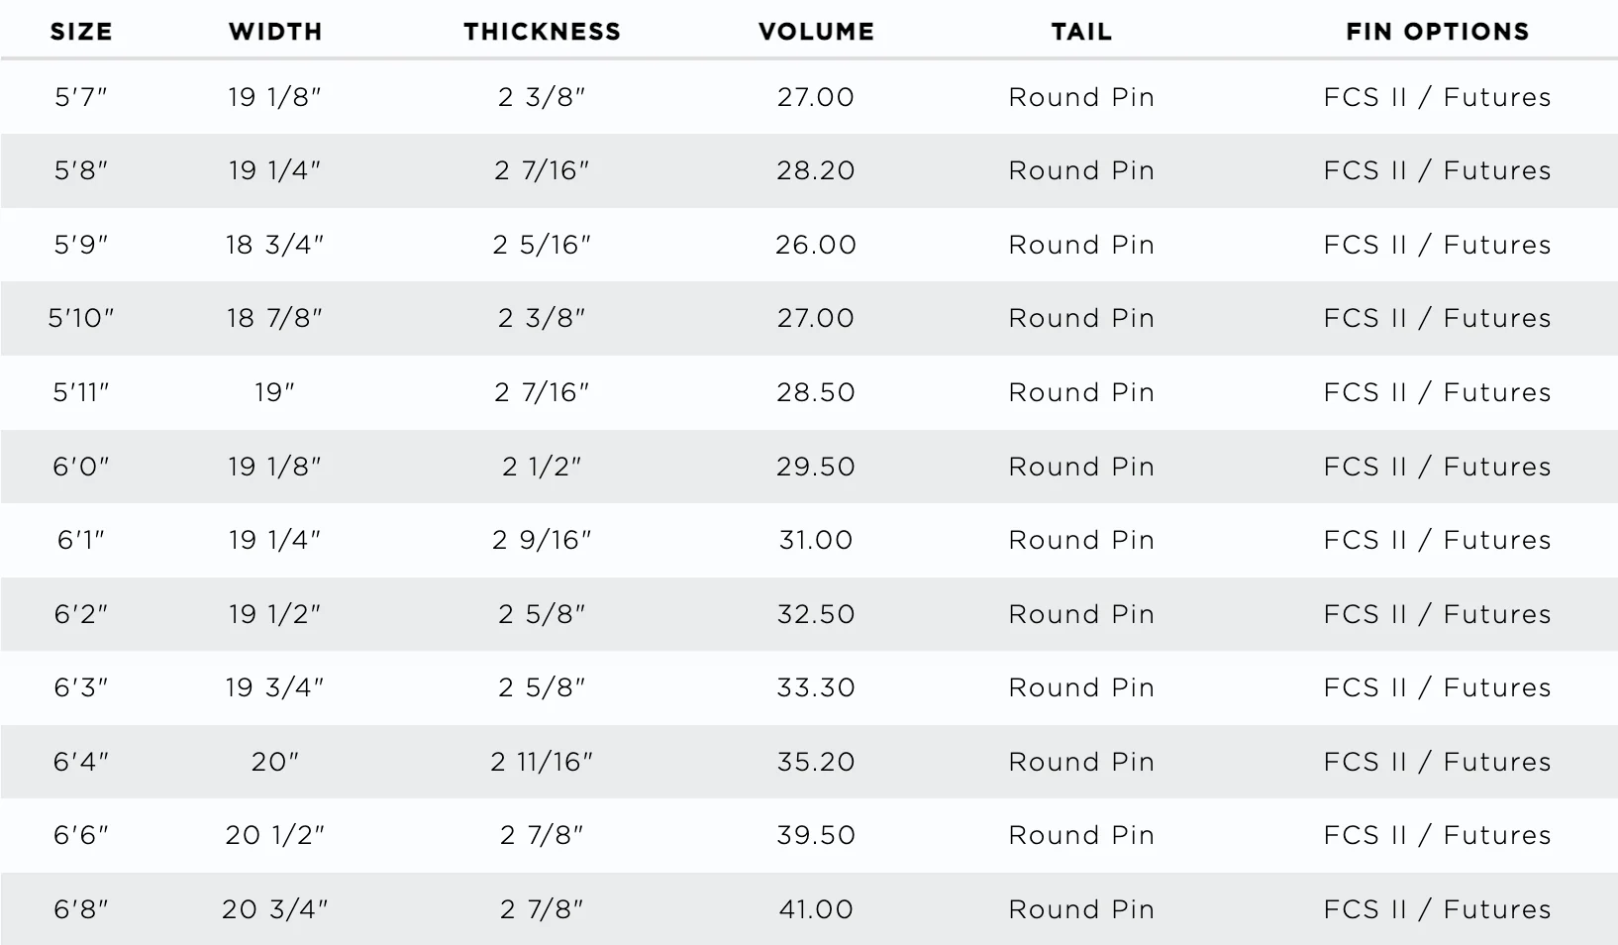This screenshot has width=1618, height=945.
Task: Click the 35.20 volume value
Action: (x=816, y=762)
